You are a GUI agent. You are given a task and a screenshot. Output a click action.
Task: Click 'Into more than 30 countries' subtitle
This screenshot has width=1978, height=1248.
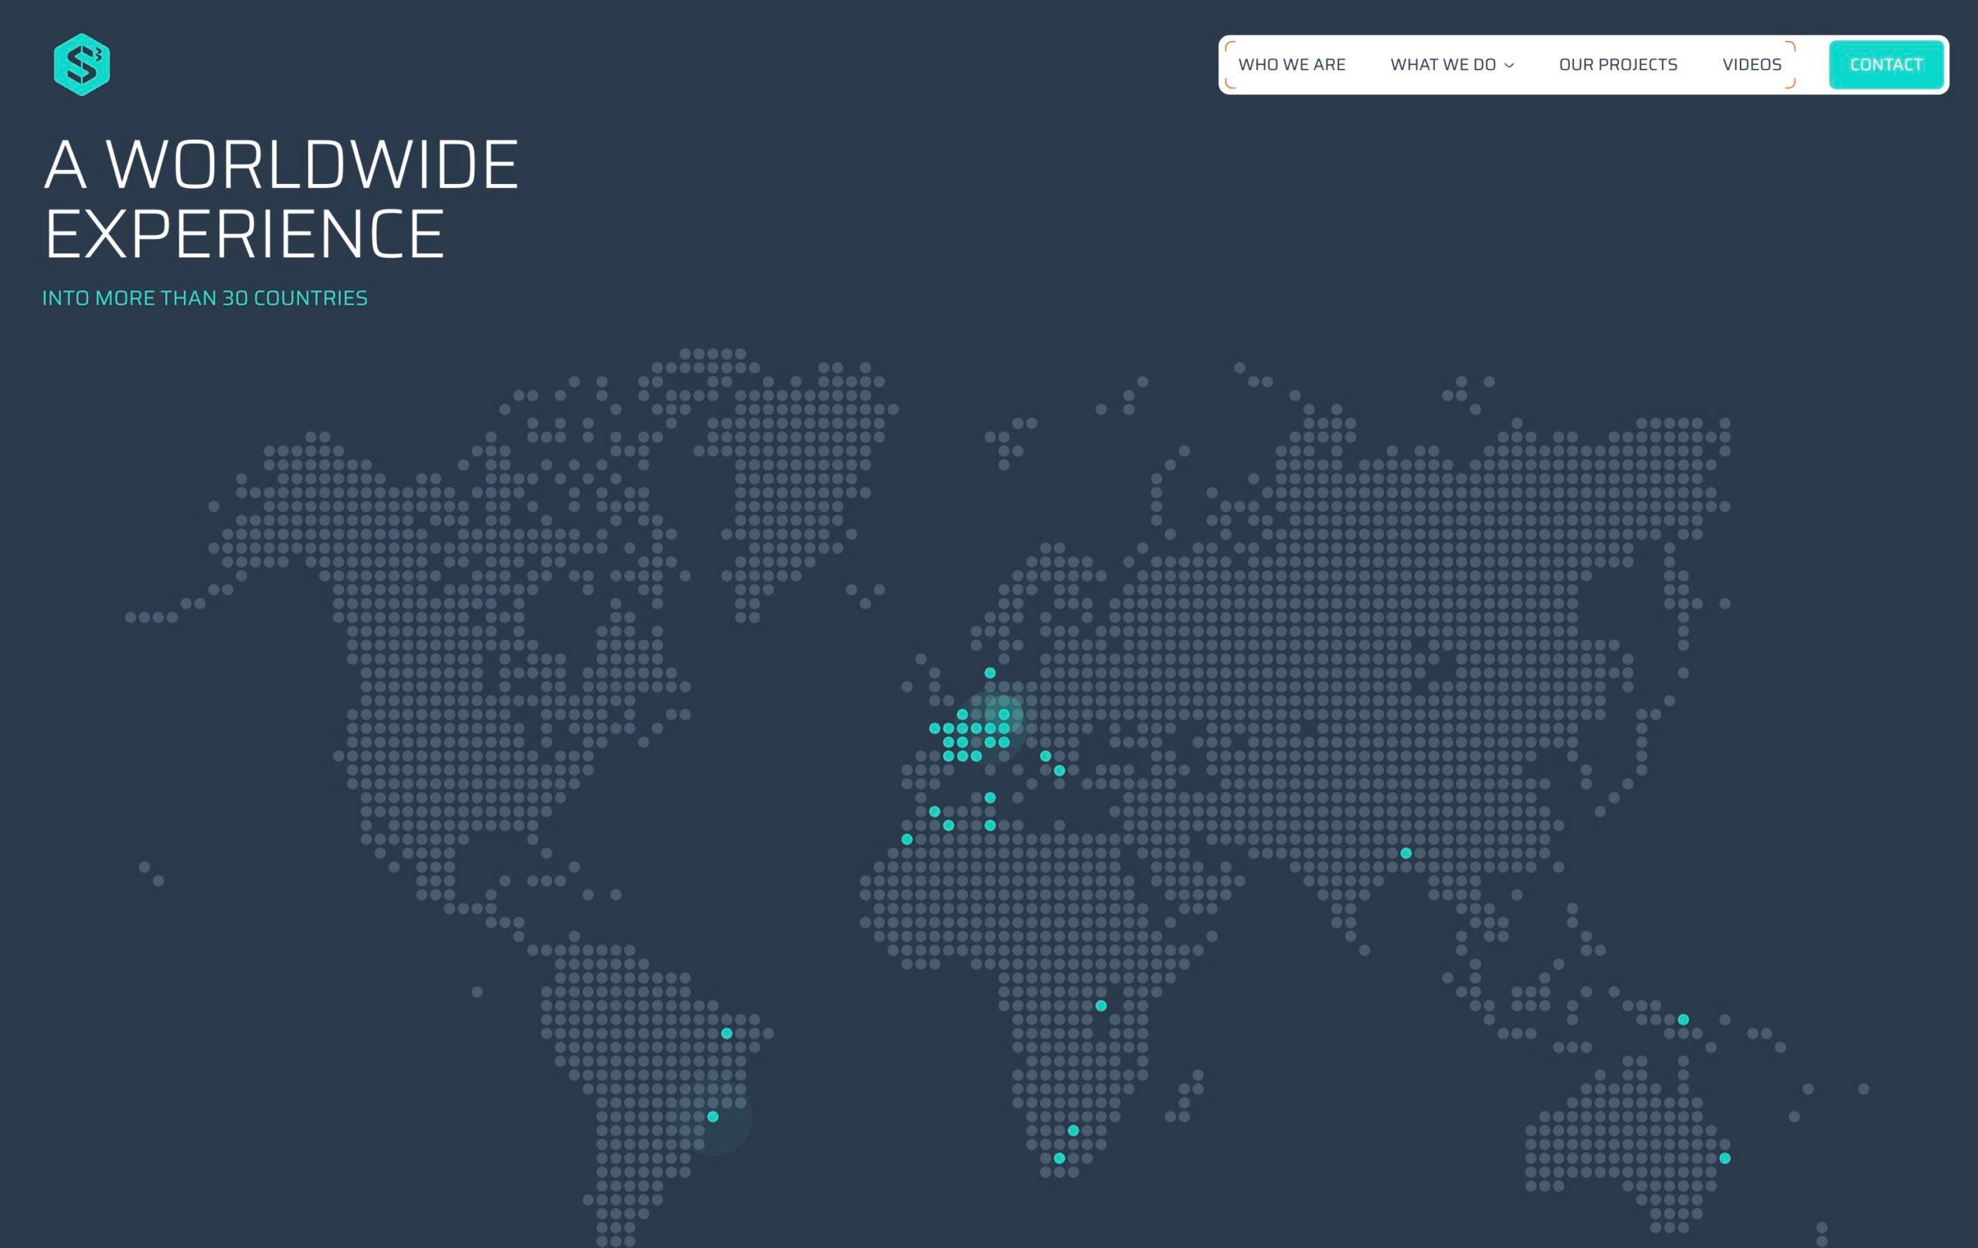pyautogui.click(x=205, y=298)
